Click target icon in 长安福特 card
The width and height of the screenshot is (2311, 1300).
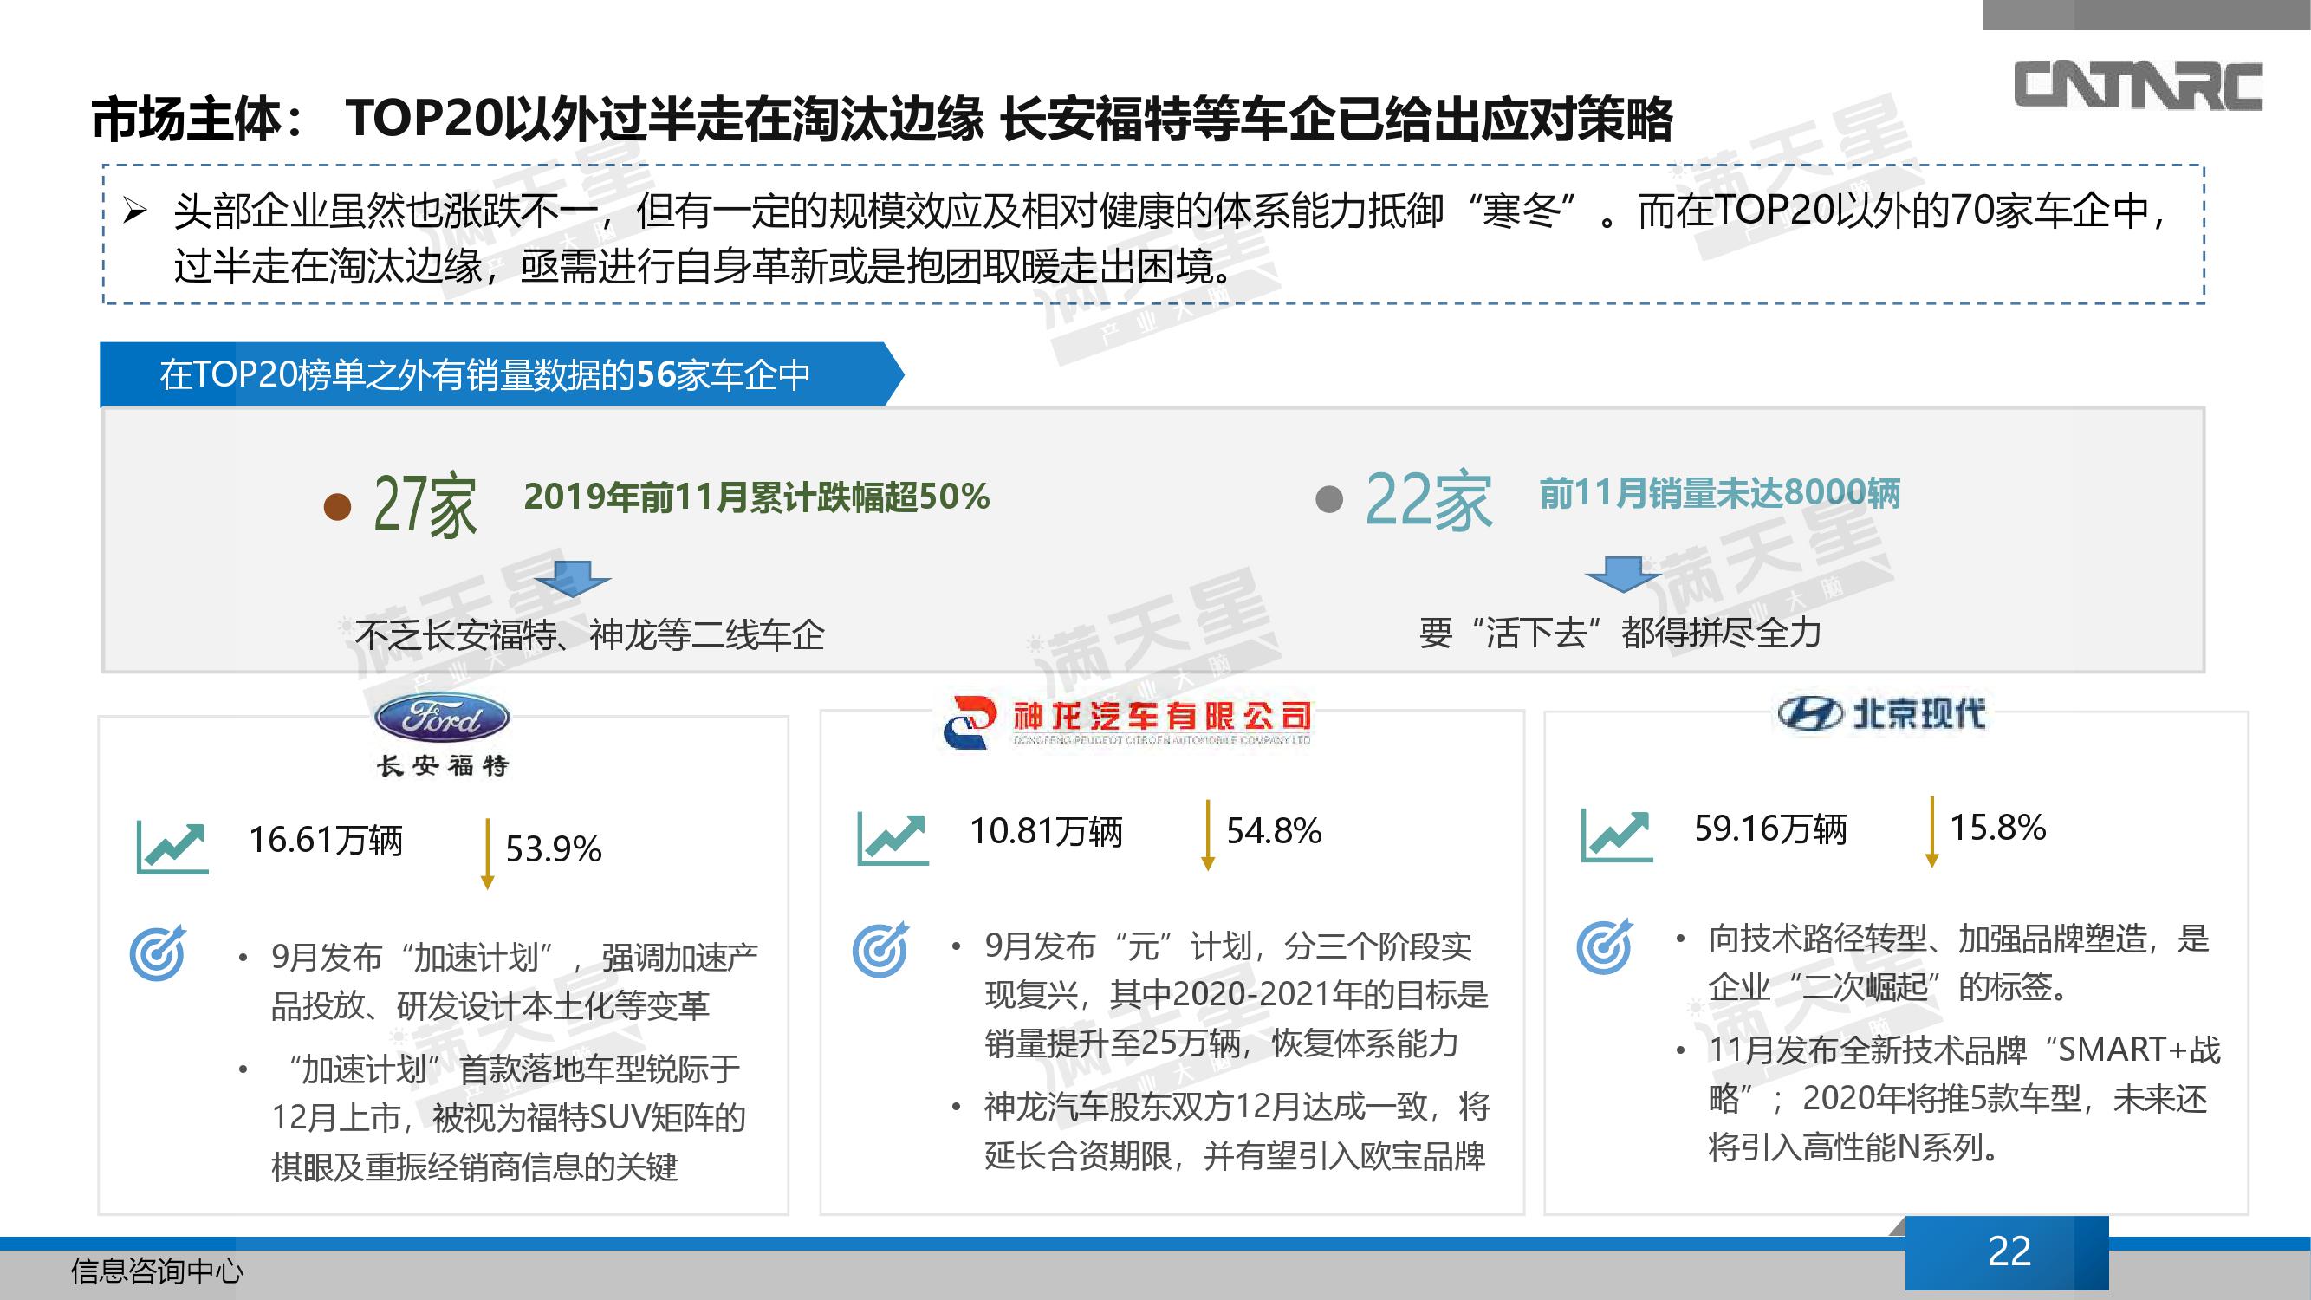point(158,952)
